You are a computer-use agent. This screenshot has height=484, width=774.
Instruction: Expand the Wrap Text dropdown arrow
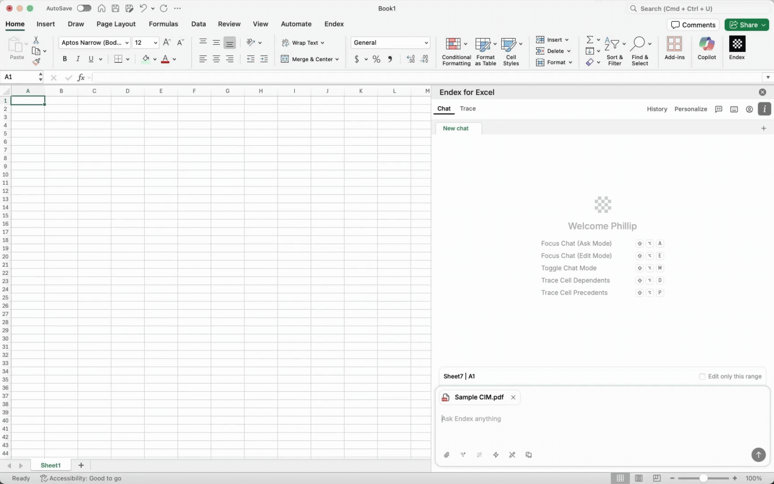point(322,43)
